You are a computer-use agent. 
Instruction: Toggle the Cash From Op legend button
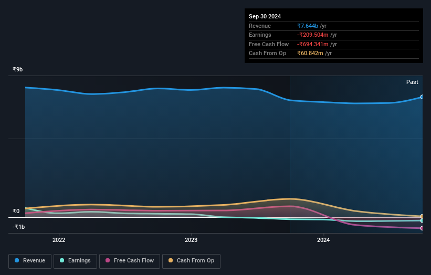191,261
